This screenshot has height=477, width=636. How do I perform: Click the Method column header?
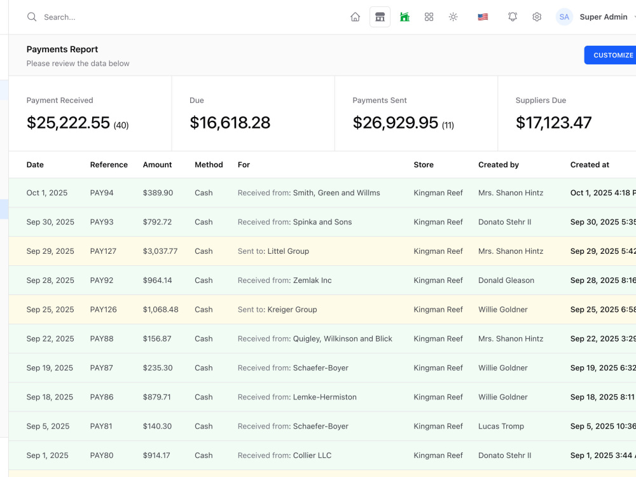click(x=209, y=165)
